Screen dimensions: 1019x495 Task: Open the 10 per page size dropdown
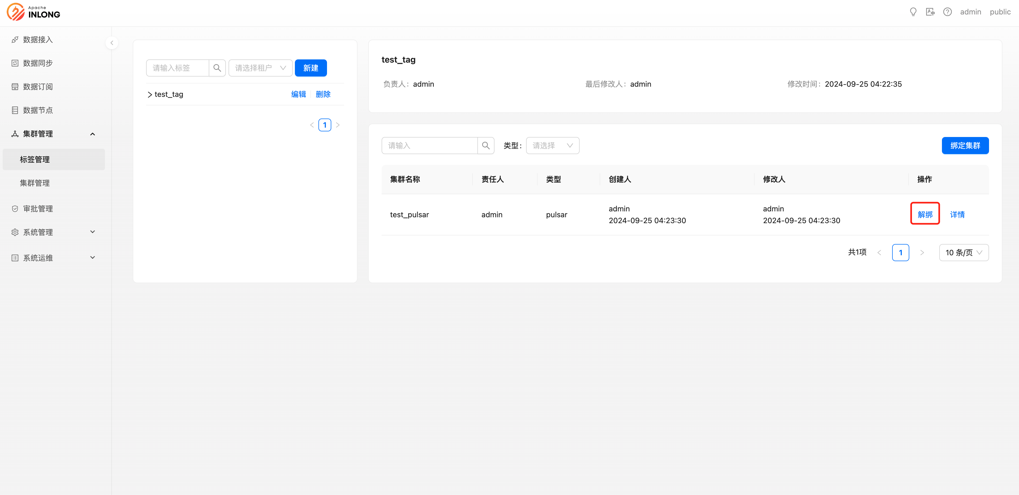tap(964, 252)
